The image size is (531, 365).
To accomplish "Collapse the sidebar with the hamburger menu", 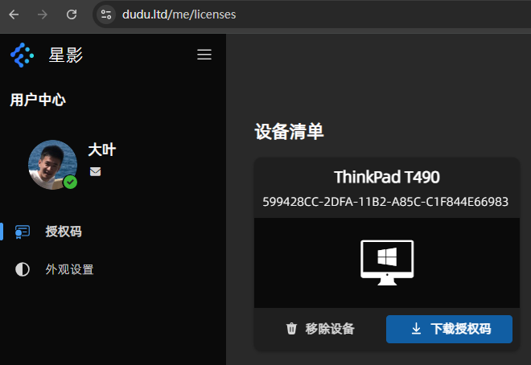I will [x=204, y=55].
